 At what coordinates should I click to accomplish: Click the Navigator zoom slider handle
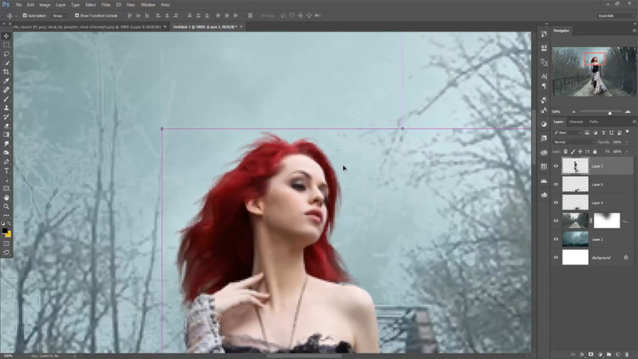(609, 112)
